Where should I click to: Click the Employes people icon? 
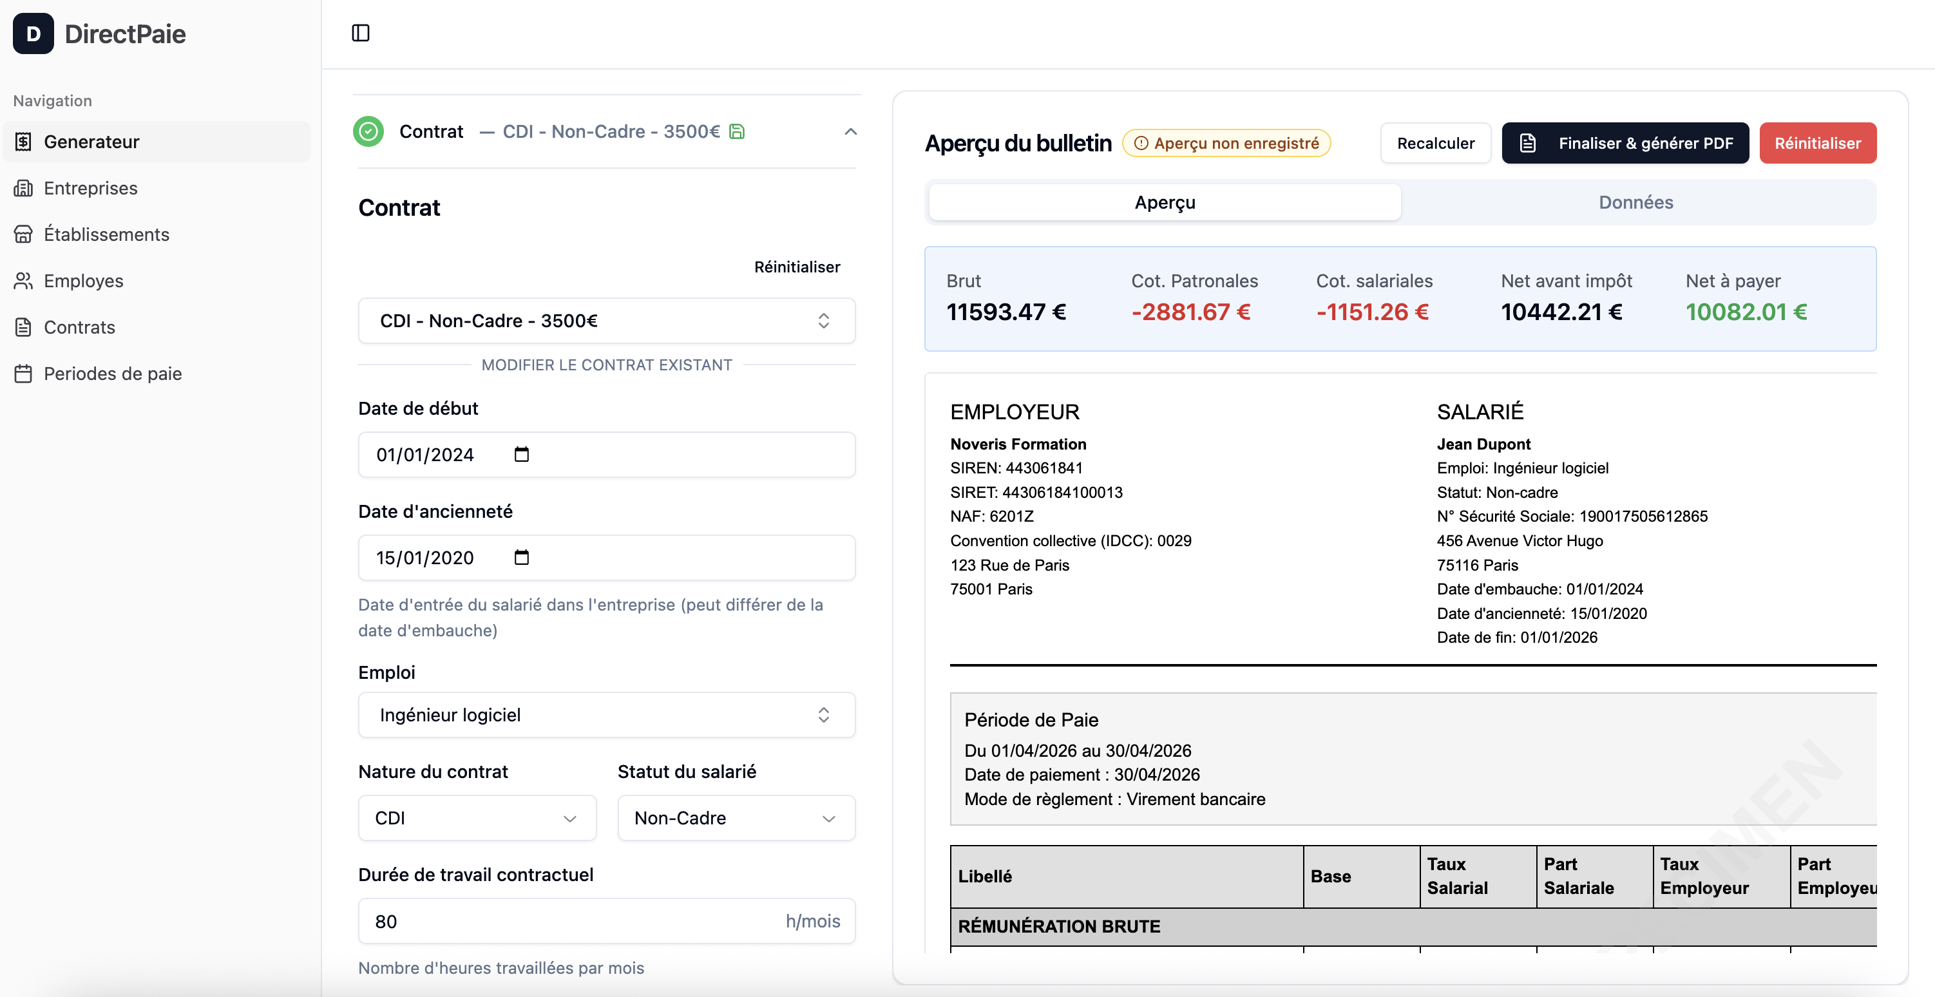[23, 281]
